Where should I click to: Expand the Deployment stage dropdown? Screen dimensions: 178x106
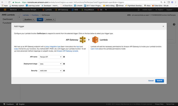click(x=51, y=64)
